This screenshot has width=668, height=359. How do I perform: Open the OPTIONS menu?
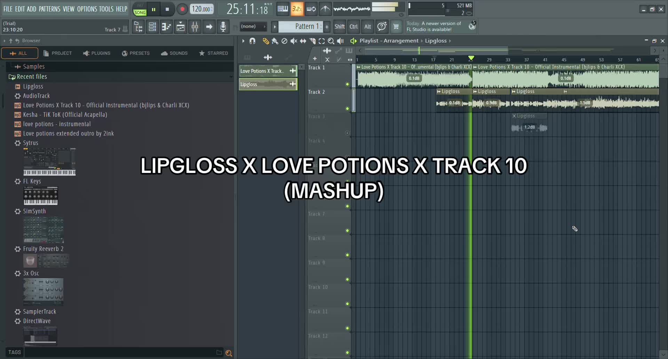[87, 9]
